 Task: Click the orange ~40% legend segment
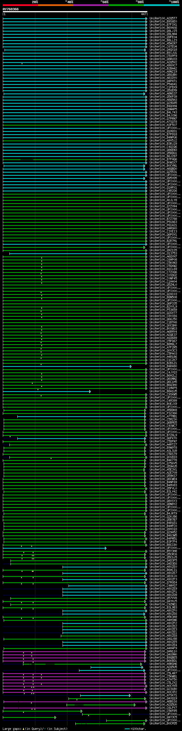coord(56,5)
